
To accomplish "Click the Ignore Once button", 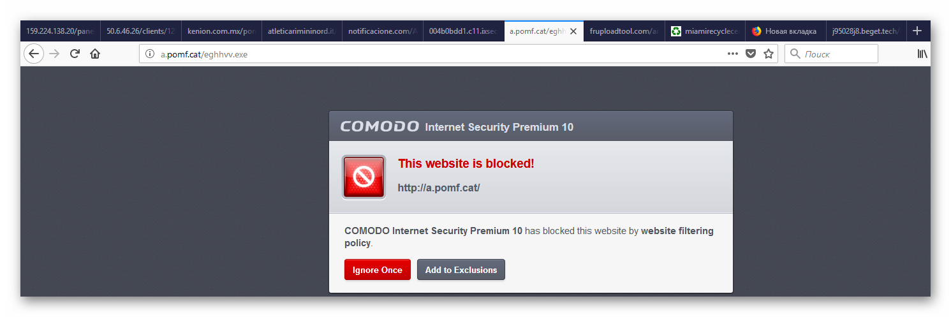I will coord(377,270).
